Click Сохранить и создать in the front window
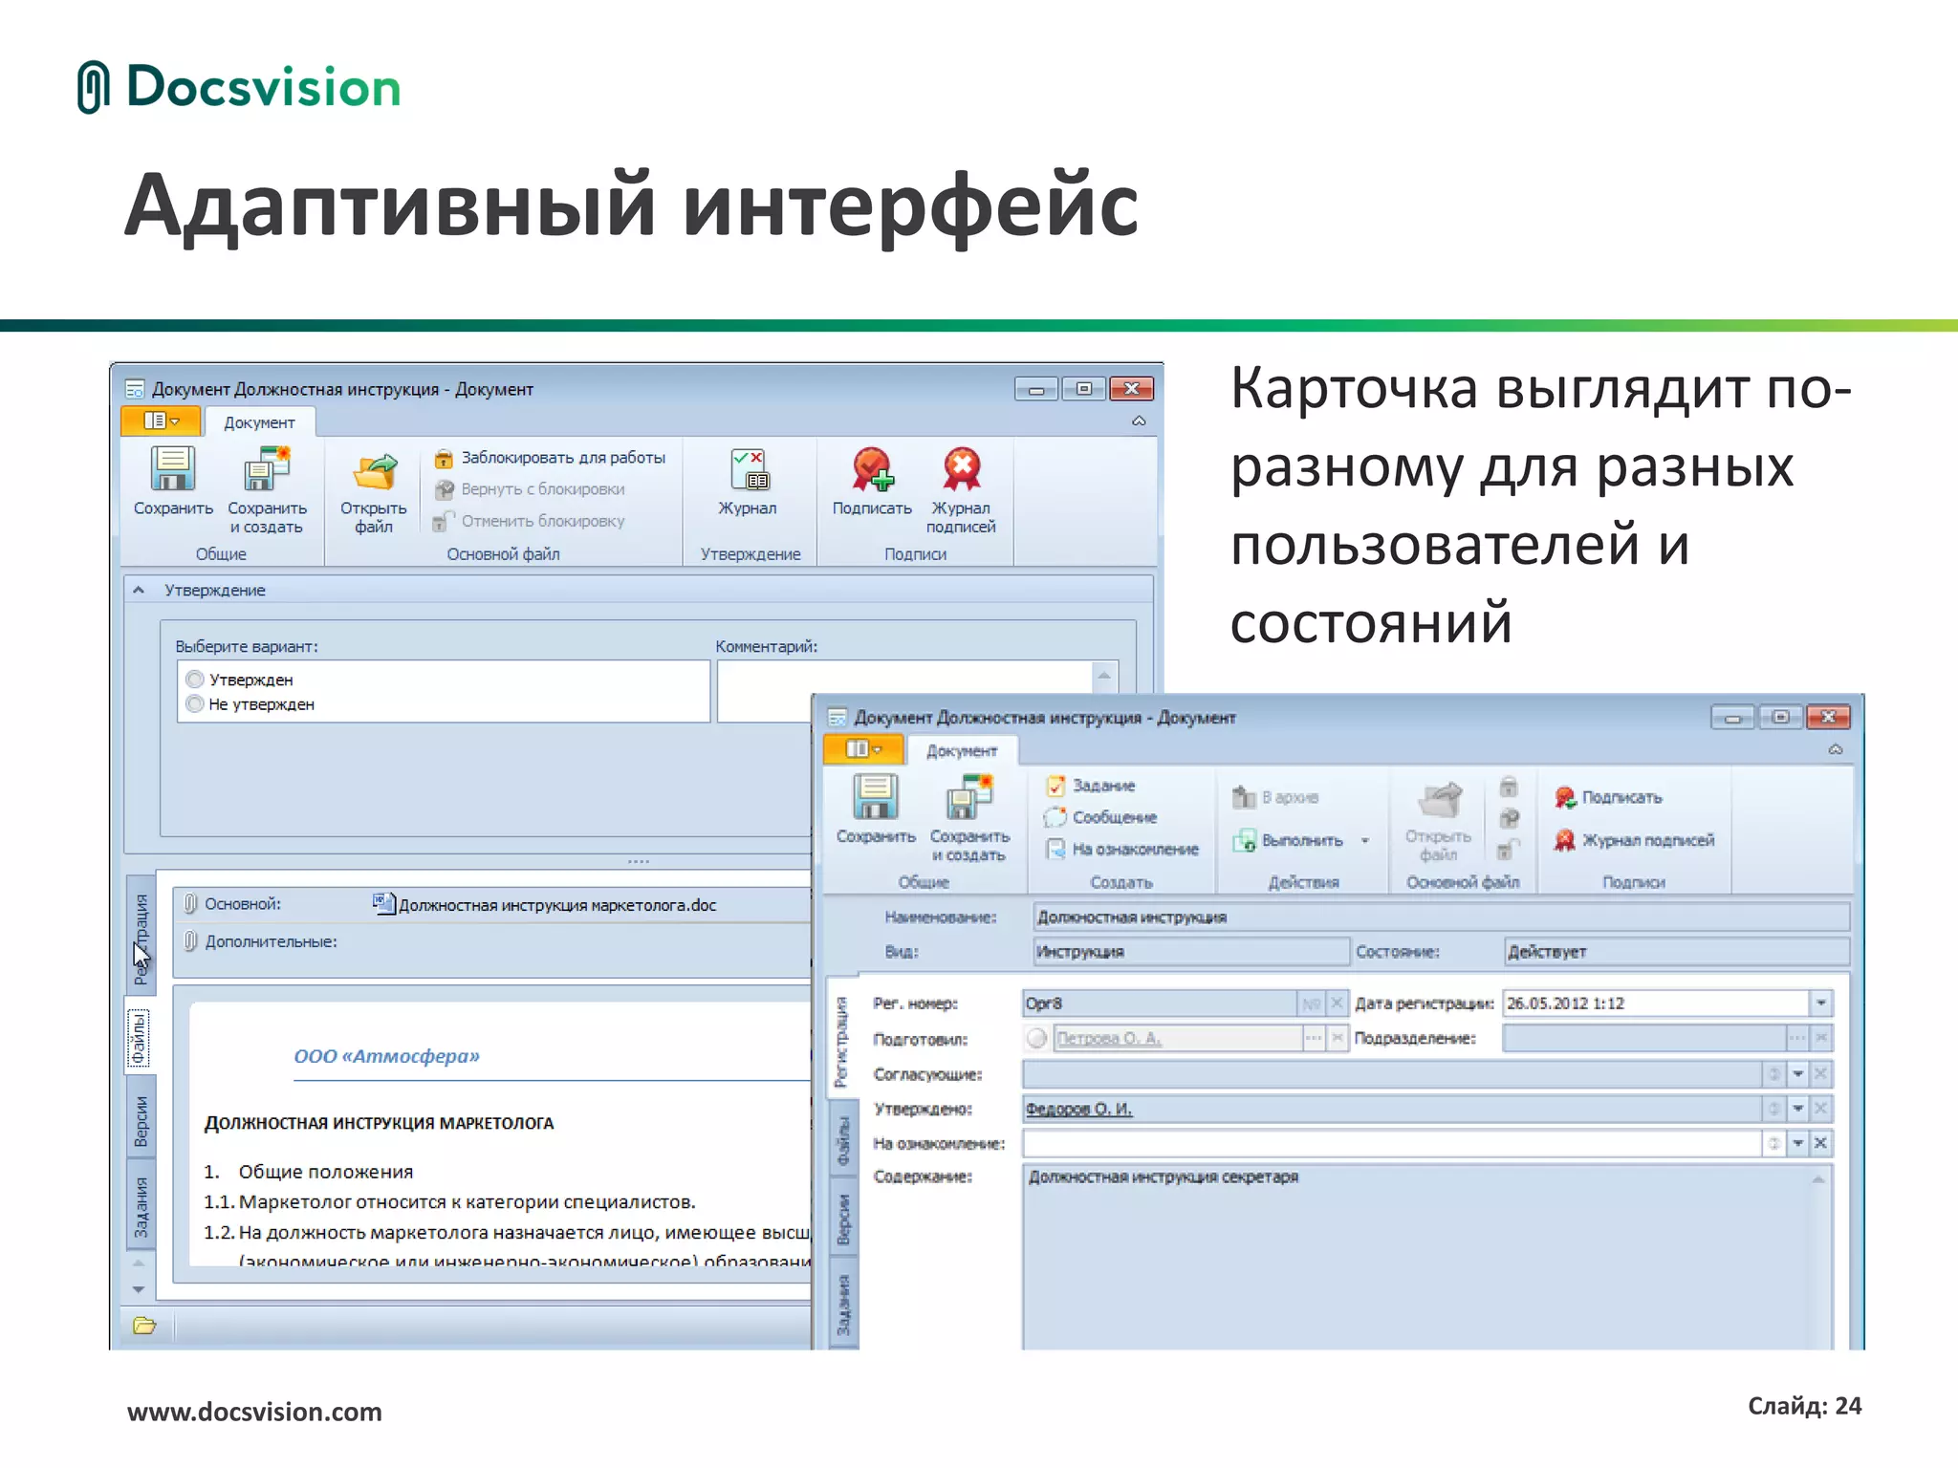The height and width of the screenshot is (1468, 1958). tap(969, 819)
